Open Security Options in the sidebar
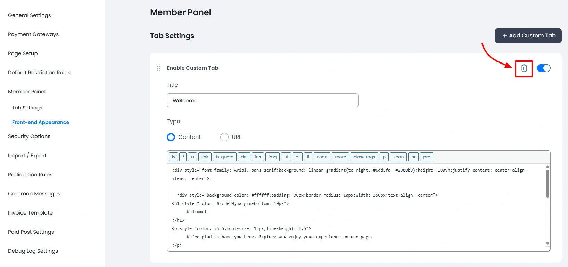Screen dimensions: 568x267 (29, 136)
